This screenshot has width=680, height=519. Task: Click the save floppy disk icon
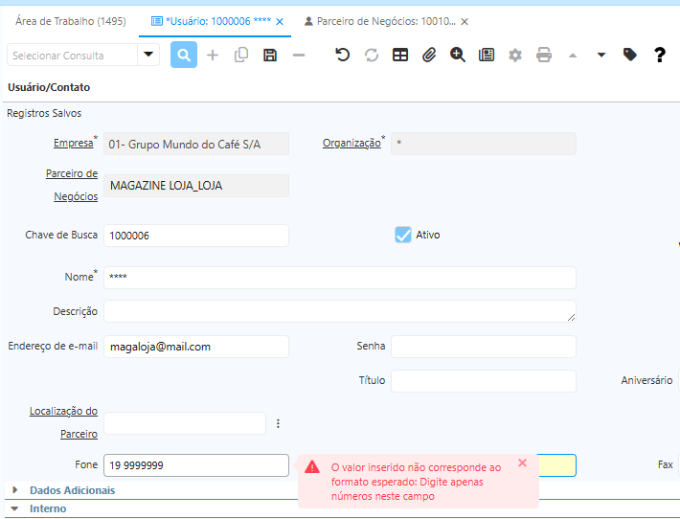pos(270,55)
